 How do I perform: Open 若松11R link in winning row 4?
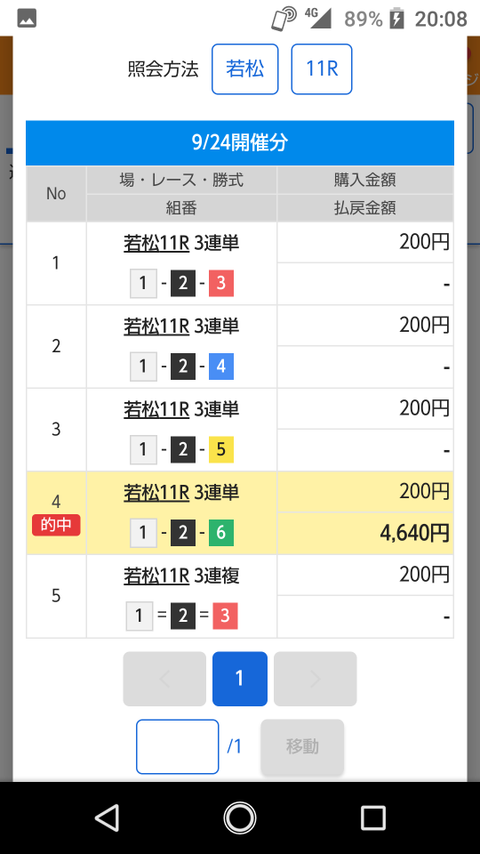156,493
